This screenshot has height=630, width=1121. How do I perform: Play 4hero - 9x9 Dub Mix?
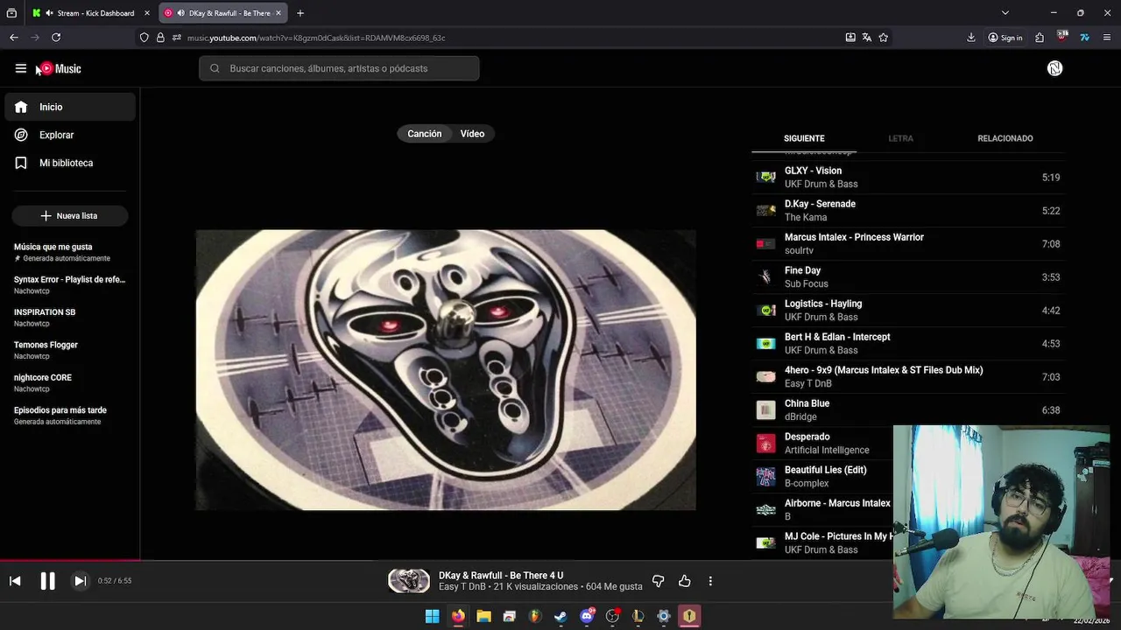coord(908,376)
